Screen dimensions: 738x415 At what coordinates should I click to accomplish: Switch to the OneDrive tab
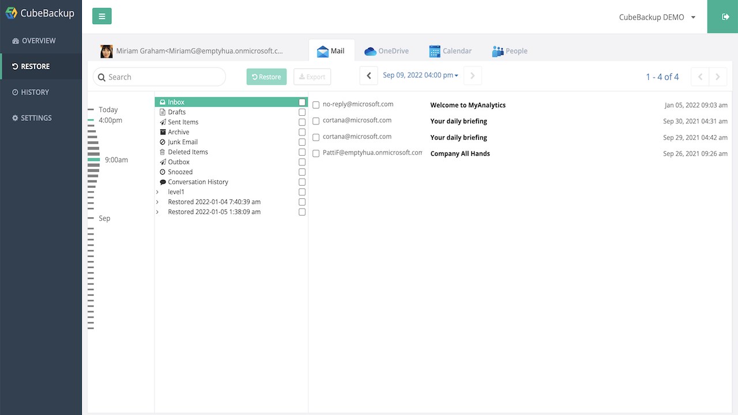pyautogui.click(x=386, y=51)
